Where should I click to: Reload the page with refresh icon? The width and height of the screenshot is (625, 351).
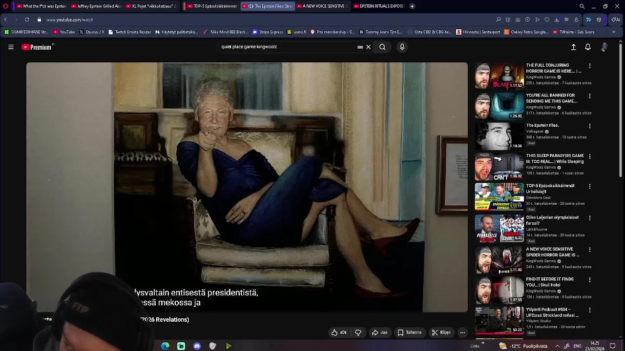tap(27, 19)
